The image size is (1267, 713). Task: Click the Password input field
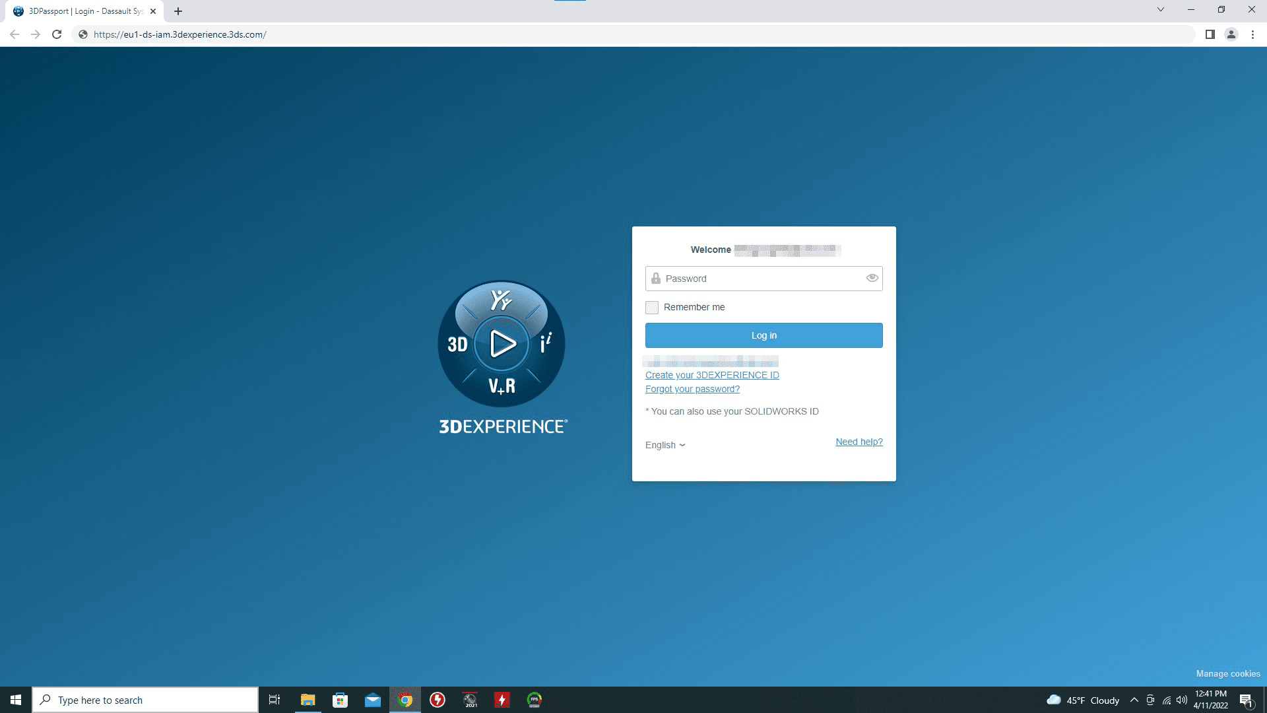point(763,279)
